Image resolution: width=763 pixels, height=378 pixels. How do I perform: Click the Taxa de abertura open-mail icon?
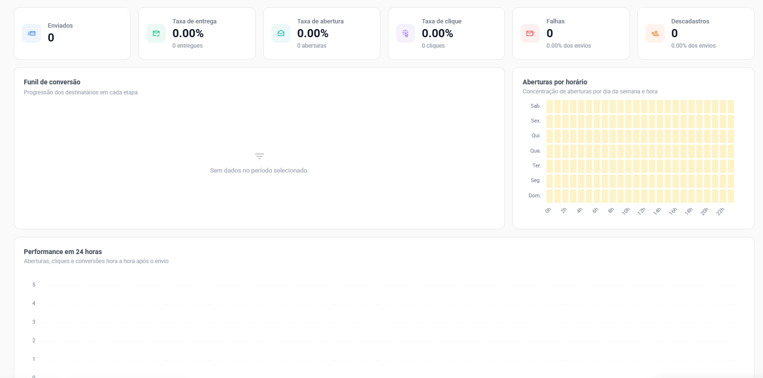click(x=281, y=33)
